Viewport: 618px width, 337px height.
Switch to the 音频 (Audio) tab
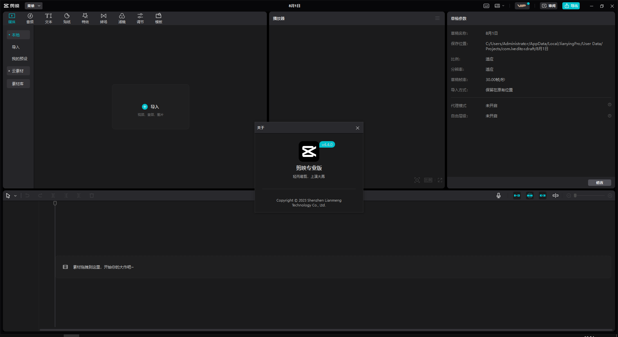pos(30,18)
